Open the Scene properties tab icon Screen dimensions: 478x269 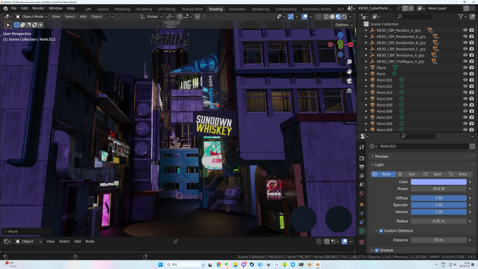point(362,184)
